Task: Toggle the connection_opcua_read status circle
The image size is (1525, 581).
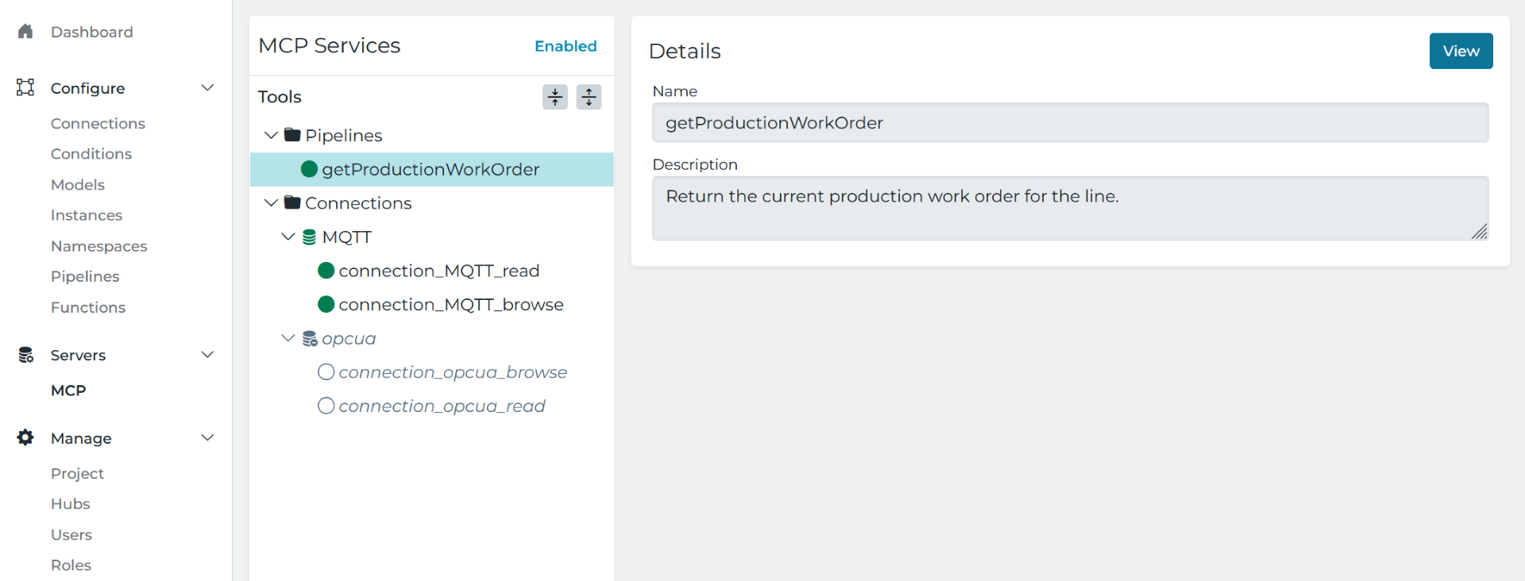Action: [326, 406]
